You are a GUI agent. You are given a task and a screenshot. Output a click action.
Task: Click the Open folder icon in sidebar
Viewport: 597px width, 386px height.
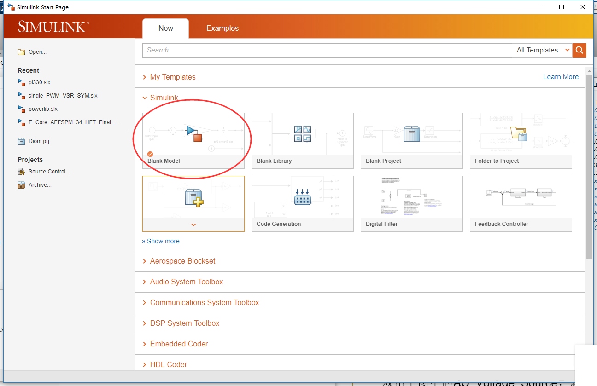(21, 52)
